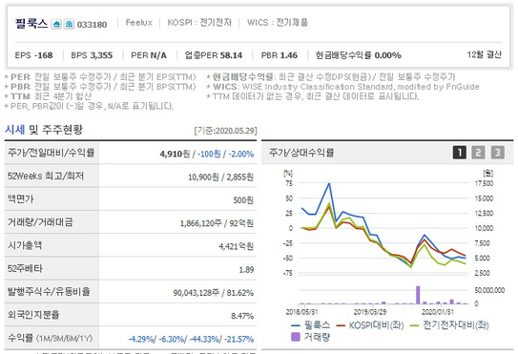Click the 4,421억원 market cap value
Screen dimensions: 518x354
point(236,246)
